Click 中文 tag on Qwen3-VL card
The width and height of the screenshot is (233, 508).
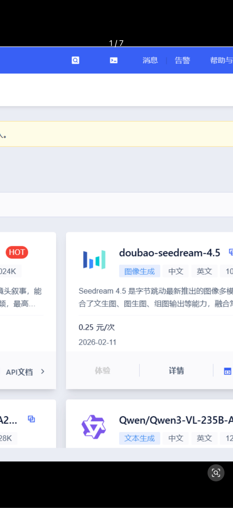click(176, 438)
